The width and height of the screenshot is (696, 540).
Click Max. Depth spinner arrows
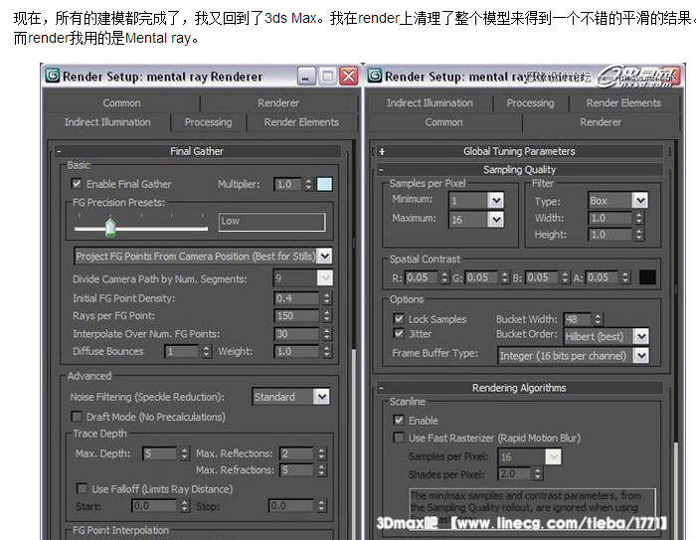[184, 452]
